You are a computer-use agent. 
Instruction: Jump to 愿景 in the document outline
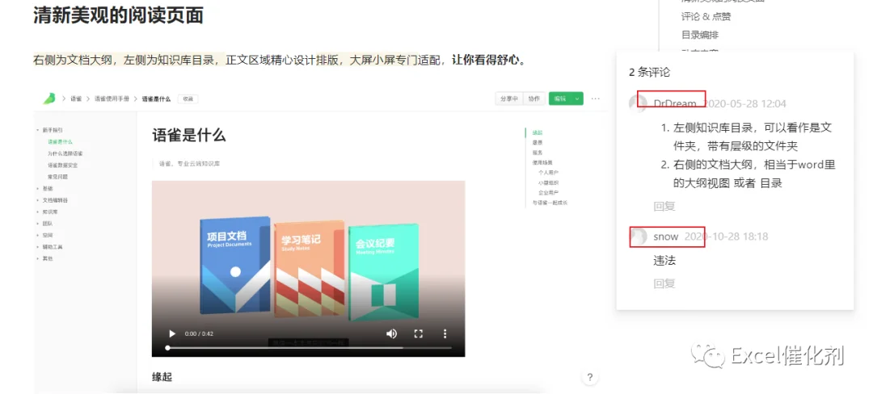tap(538, 143)
